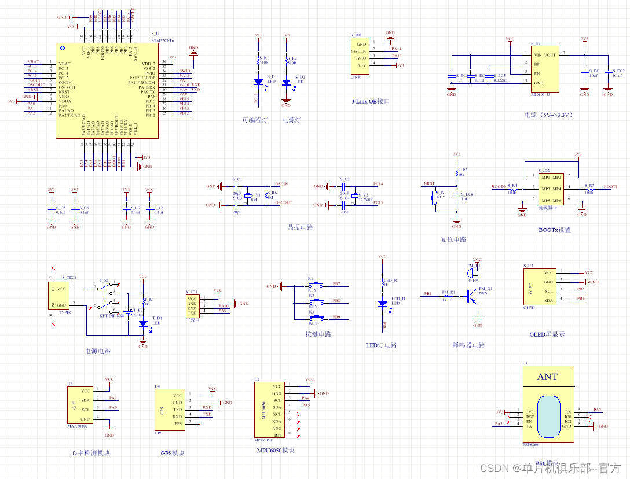Click the 'MPU6050模块' label
Image resolution: width=630 pixels, height=479 pixels.
pos(276,451)
